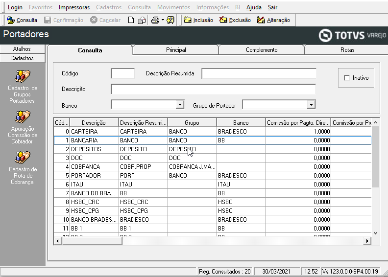
Task: Click the Grupo column header
Action: [x=192, y=123]
